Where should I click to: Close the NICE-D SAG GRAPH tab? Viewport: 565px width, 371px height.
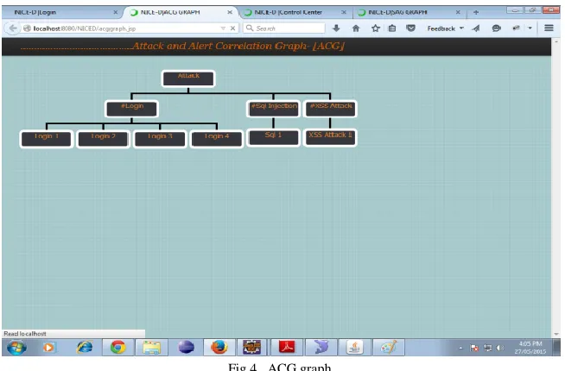click(x=458, y=12)
